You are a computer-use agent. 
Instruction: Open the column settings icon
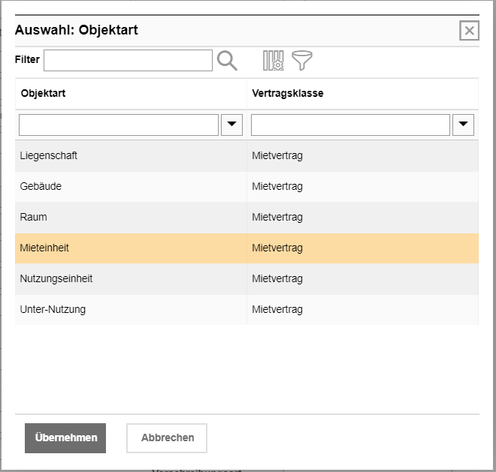click(x=273, y=61)
